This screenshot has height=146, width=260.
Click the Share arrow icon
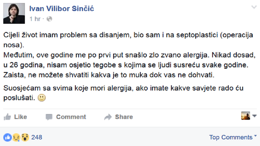[108, 117]
